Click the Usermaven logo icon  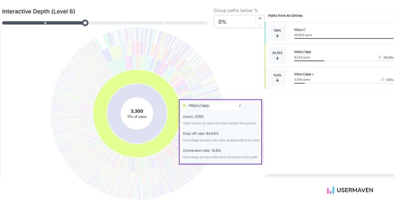(x=331, y=190)
